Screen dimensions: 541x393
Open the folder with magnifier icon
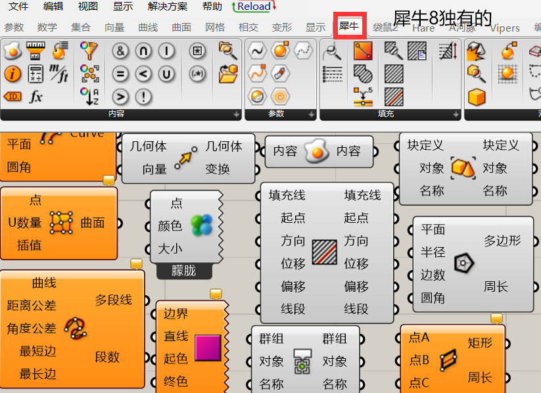pos(228,51)
